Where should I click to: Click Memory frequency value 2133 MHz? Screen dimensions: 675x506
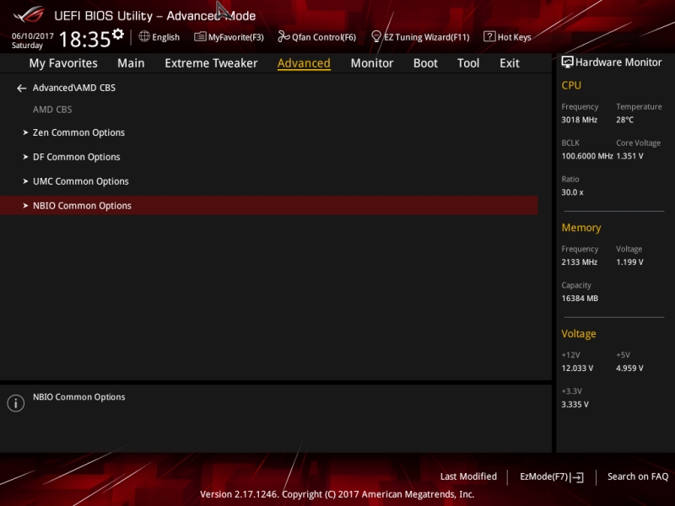(x=580, y=262)
